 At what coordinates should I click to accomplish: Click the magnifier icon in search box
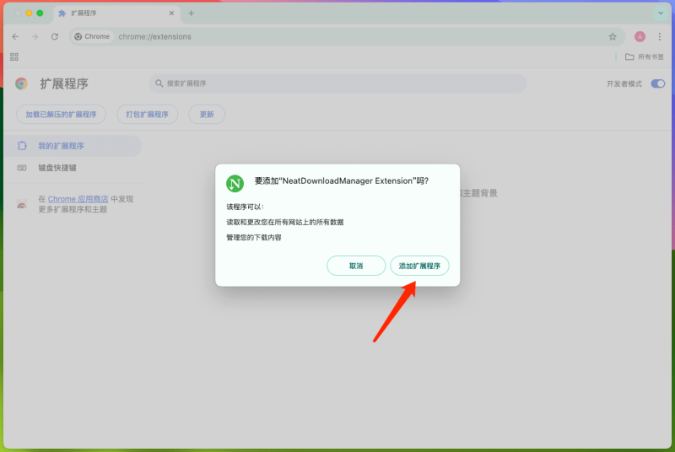point(159,83)
